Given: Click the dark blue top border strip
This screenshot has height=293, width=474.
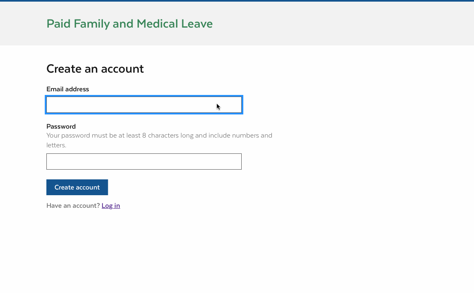Looking at the screenshot, I should click(237, 1).
